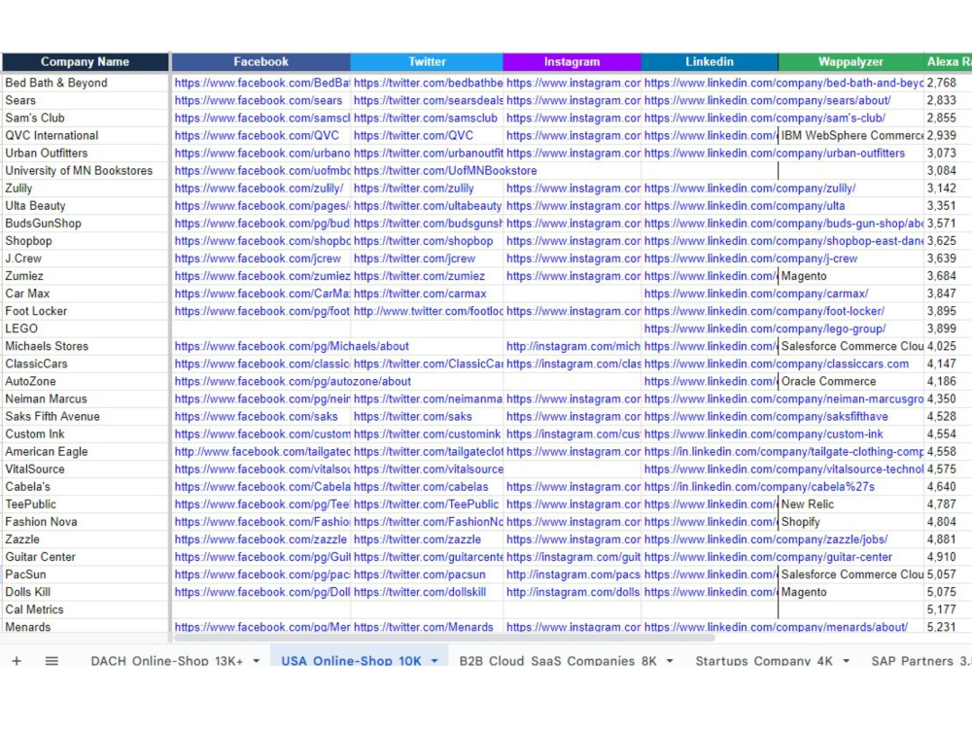Open DACH Online-Shop 13K+ sheet tab
Image resolution: width=972 pixels, height=729 pixels.
(x=167, y=661)
